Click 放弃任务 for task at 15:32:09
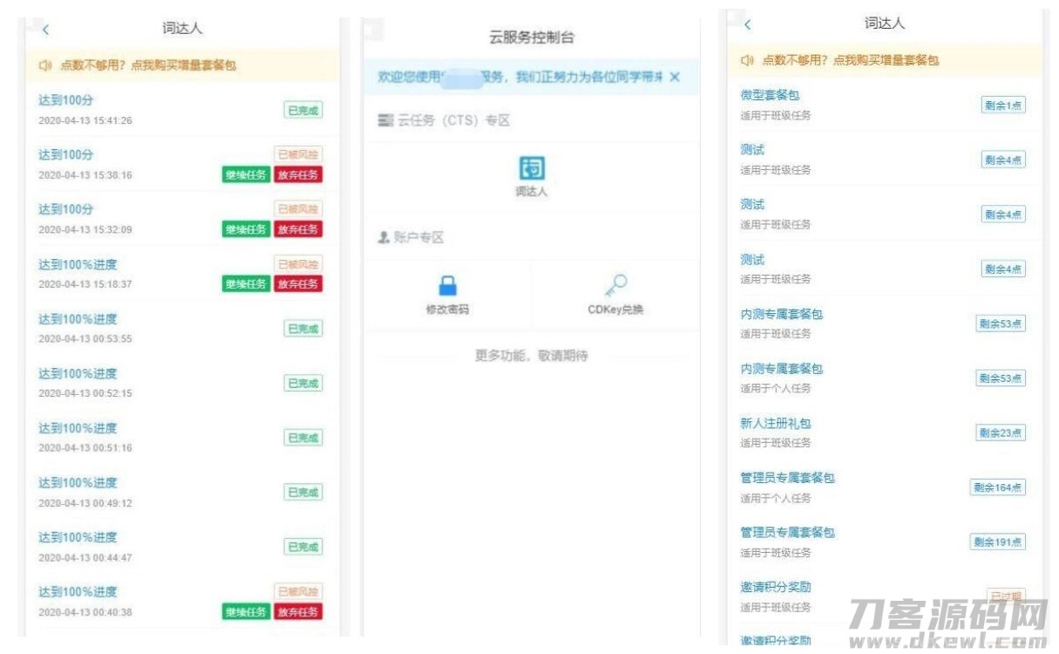The image size is (1059, 654). 298,229
